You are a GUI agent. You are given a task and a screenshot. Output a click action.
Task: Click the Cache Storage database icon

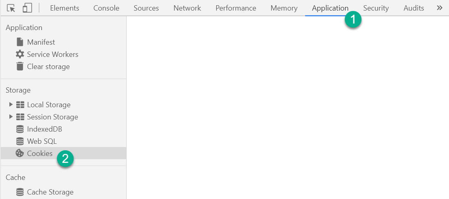20,192
